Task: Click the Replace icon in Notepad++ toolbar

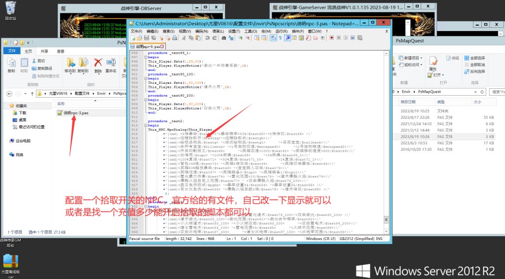Action: pos(231,38)
